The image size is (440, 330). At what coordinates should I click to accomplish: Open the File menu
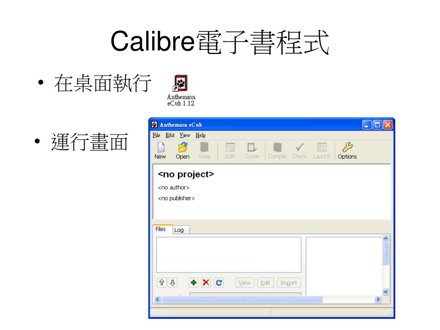[x=156, y=135]
